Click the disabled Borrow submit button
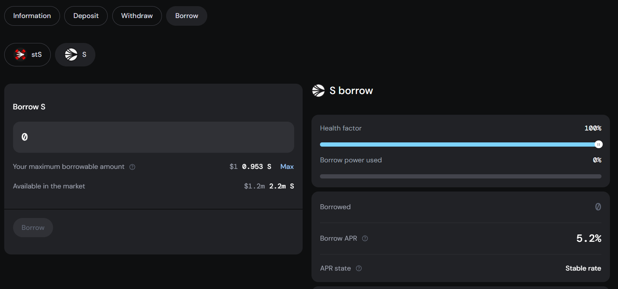This screenshot has width=618, height=289. [33, 228]
